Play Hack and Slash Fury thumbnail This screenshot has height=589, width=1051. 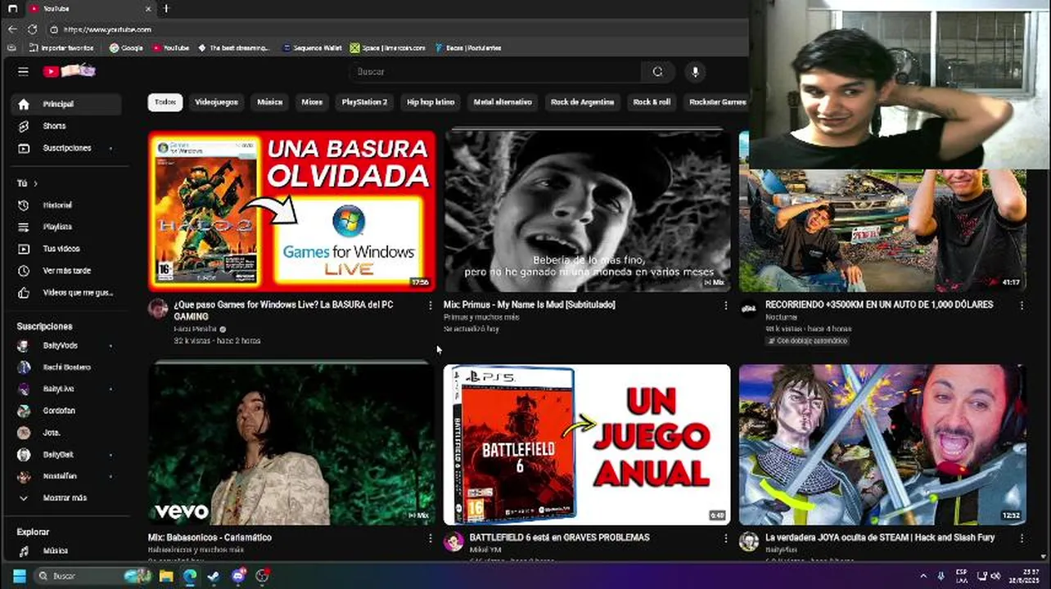tap(882, 444)
